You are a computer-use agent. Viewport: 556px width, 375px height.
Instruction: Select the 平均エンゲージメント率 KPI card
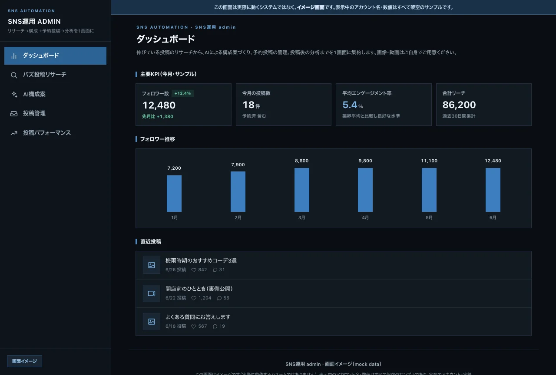(x=384, y=105)
